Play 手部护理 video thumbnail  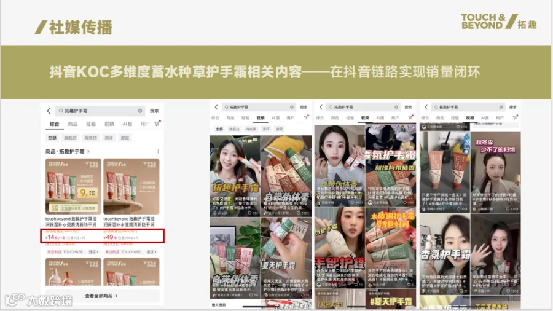(339, 248)
